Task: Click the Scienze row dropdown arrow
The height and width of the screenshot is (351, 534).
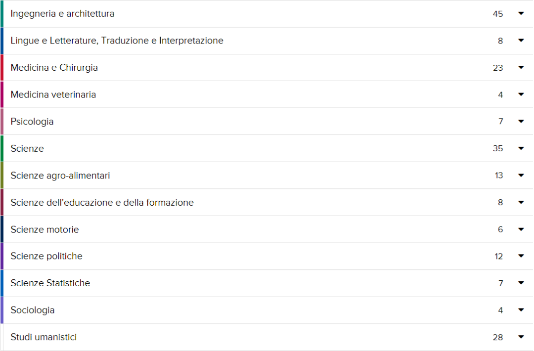Action: pyautogui.click(x=521, y=148)
